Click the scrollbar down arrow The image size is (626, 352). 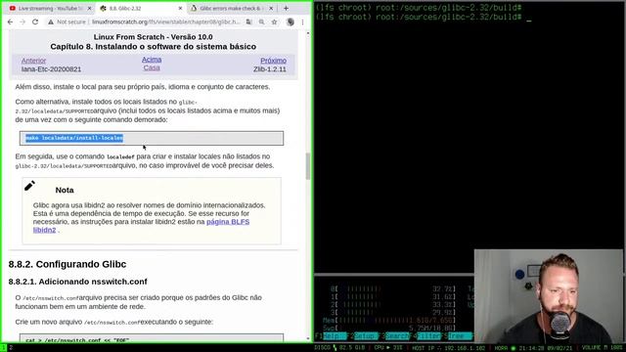pos(308,338)
